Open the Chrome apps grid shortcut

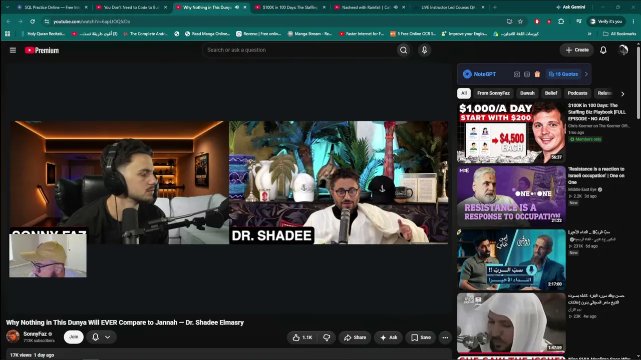(8, 34)
